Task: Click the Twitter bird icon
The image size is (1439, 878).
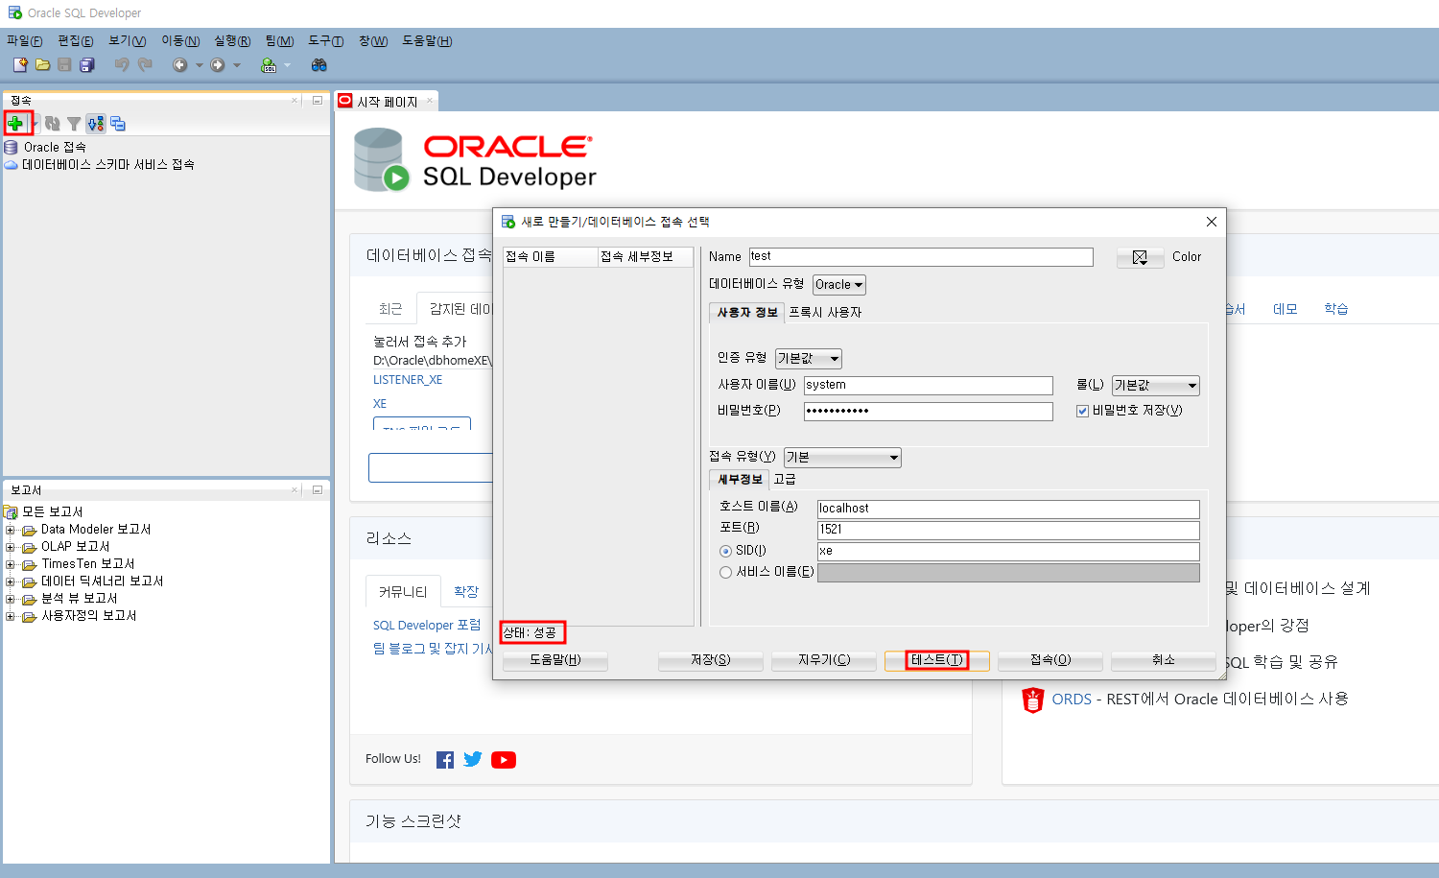Action: pyautogui.click(x=473, y=759)
